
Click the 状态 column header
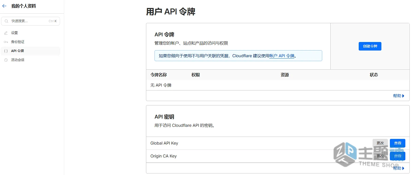[x=374, y=75]
